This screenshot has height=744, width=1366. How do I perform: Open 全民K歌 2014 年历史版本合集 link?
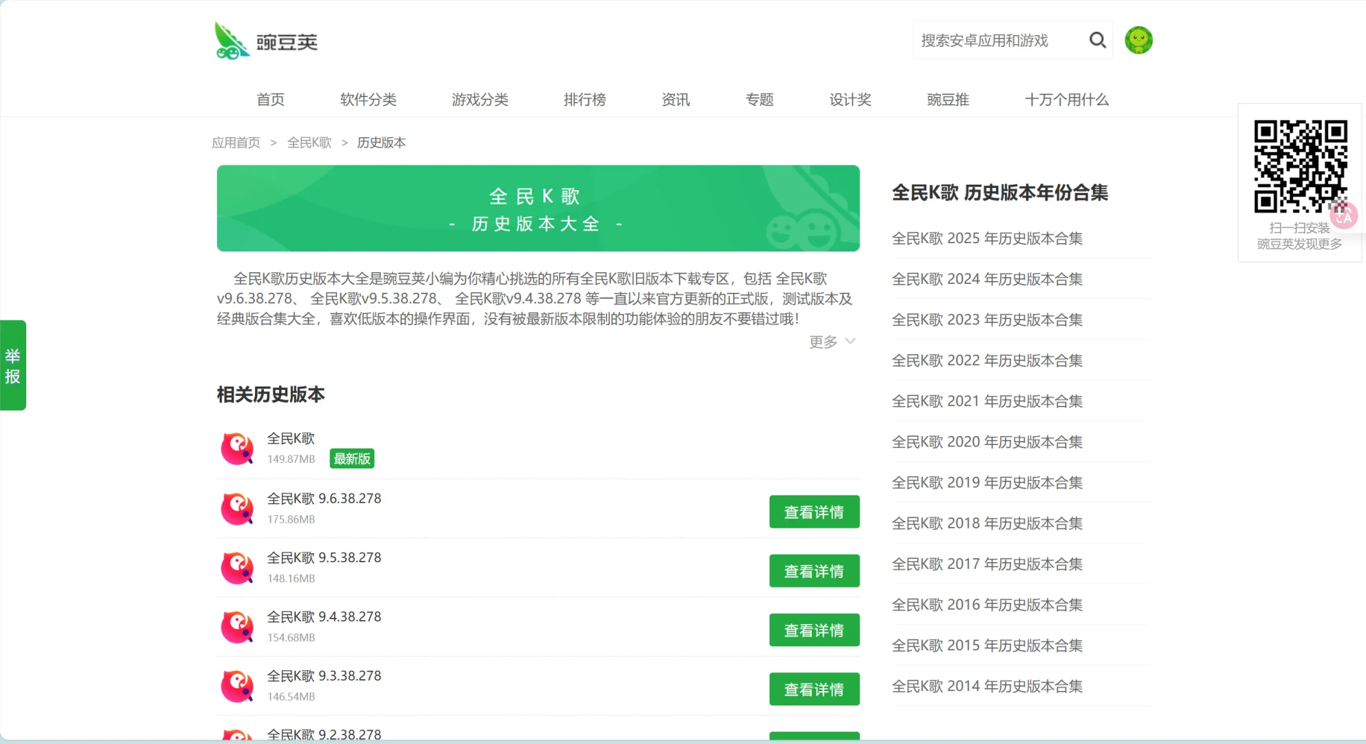[987, 685]
